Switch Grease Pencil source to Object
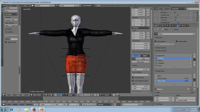Viewport: 200px width, 112px height. [145, 56]
